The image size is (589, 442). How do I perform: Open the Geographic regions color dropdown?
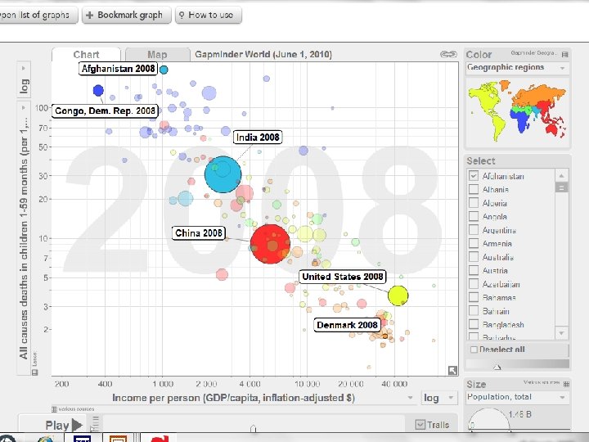tap(518, 68)
